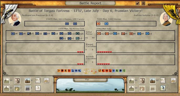Click the right scales icon with hearts
The image size is (180, 96).
94,71
